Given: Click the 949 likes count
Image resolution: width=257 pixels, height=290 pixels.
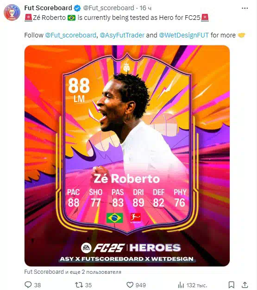Looking at the screenshot, I should tap(140, 285).
